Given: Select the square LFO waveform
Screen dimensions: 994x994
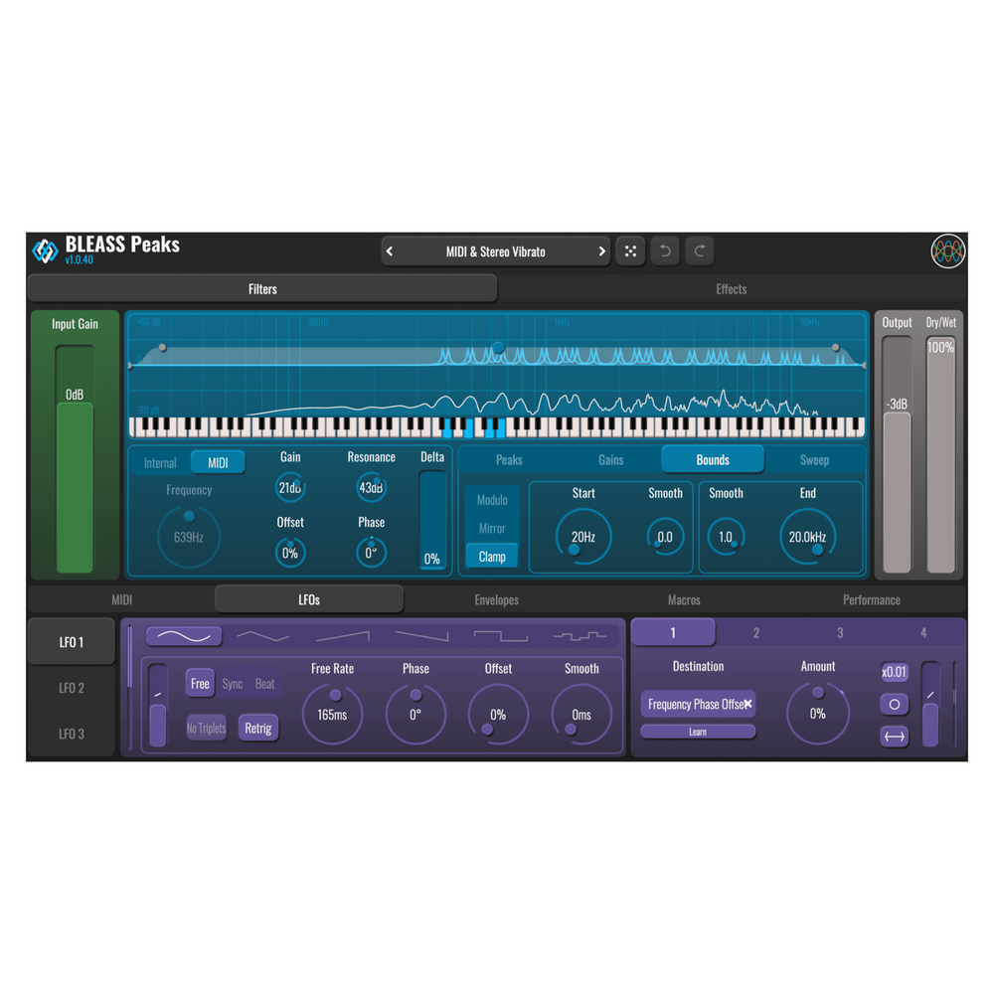Looking at the screenshot, I should pos(501,636).
